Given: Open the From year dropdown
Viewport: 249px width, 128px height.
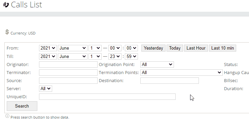Looking at the screenshot, I should 48,48.
